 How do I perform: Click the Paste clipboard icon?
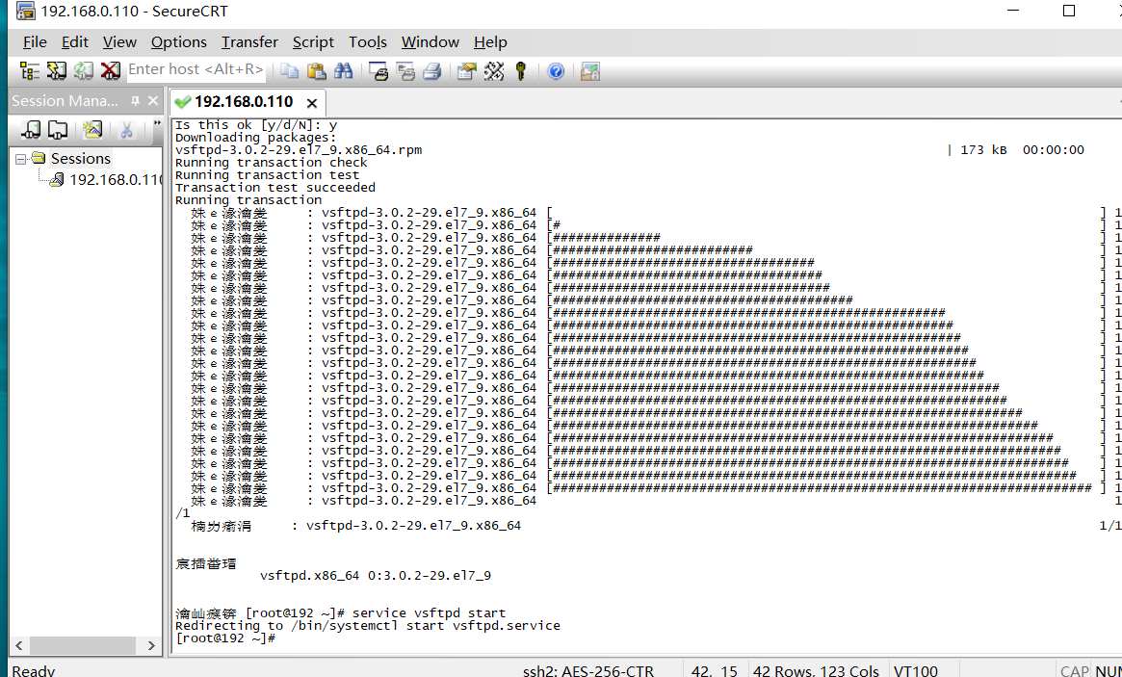point(316,71)
